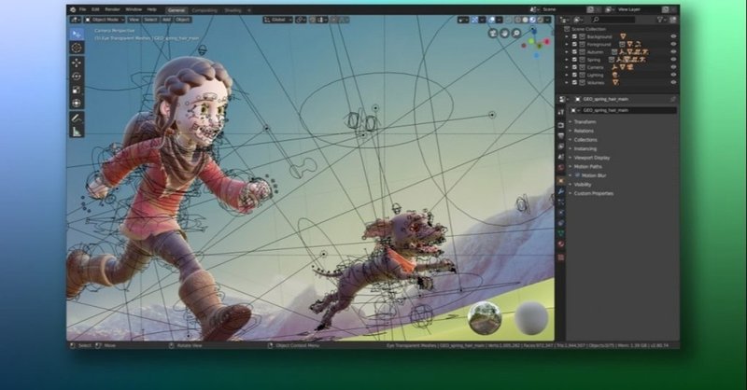
Task: Click the outliner search field
Action: (x=613, y=20)
